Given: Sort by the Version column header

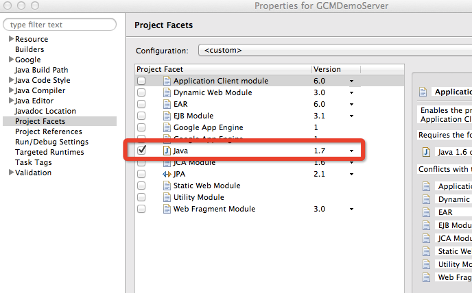Looking at the screenshot, I should [327, 69].
